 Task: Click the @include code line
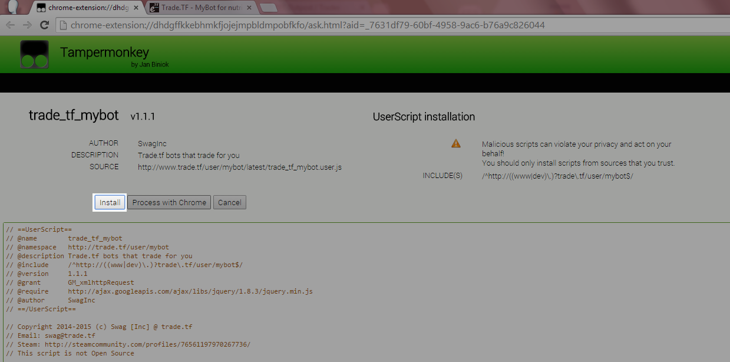[x=124, y=265]
